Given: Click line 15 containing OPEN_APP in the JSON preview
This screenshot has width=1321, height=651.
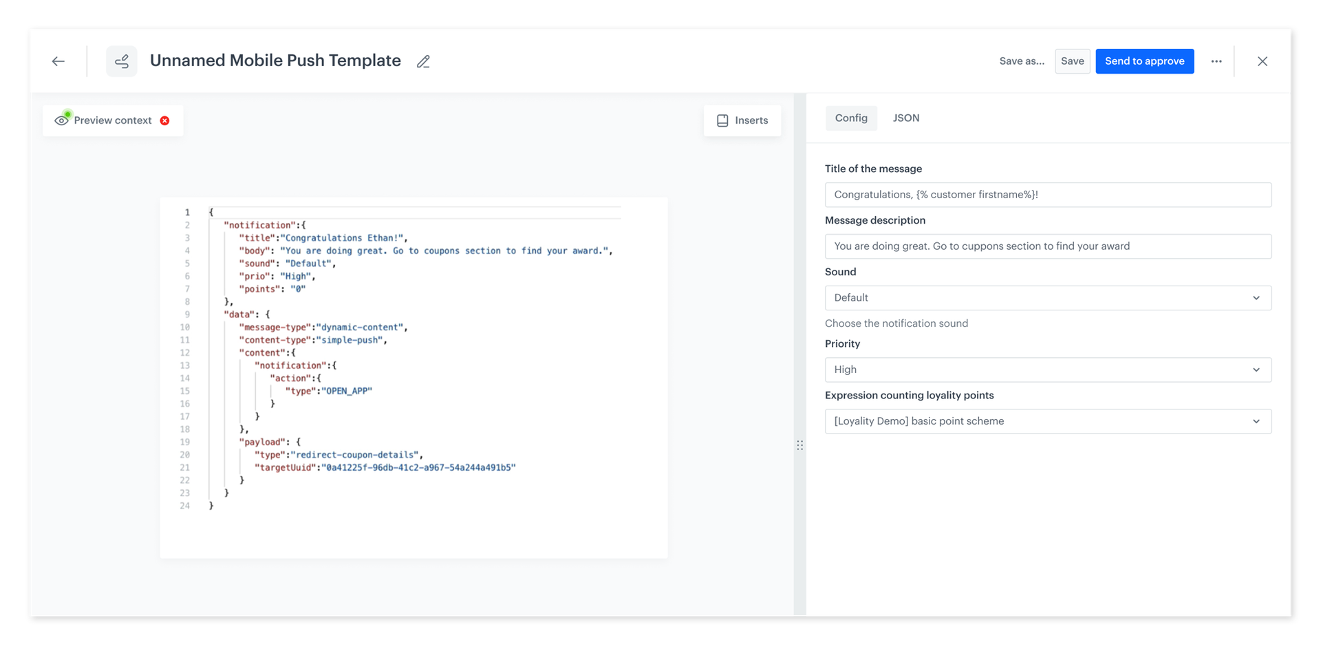Looking at the screenshot, I should 345,390.
